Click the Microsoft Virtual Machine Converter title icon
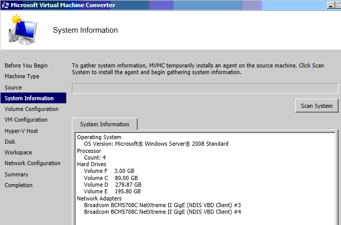Screen dimensions: 341x225 click(5, 5)
